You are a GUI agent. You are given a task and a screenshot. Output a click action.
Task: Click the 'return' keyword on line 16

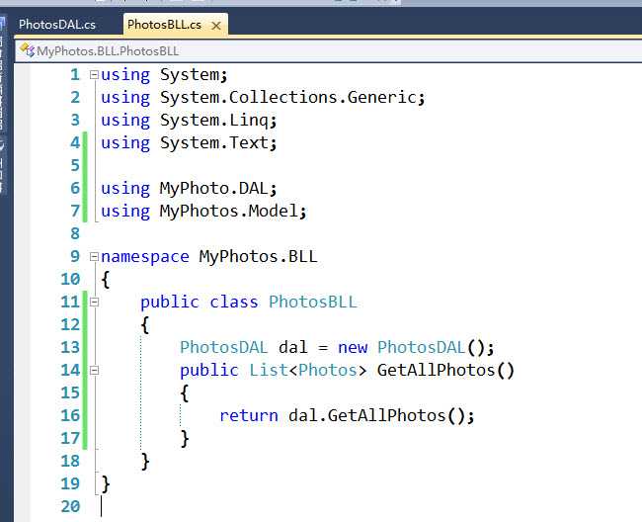(x=249, y=416)
